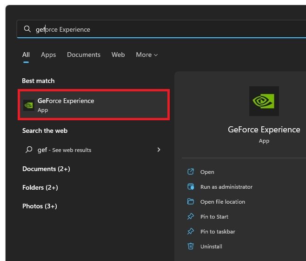Click the web search magnifier beside gef
306x261 pixels.
click(x=28, y=150)
